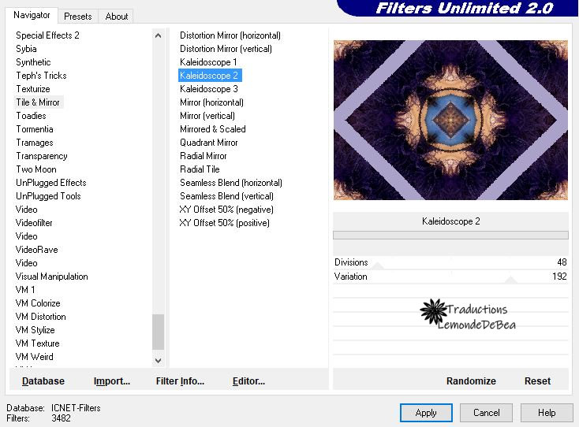Image resolution: width=579 pixels, height=427 pixels.
Task: Select Seamless Blend (horizontal) filter
Action: (231, 183)
